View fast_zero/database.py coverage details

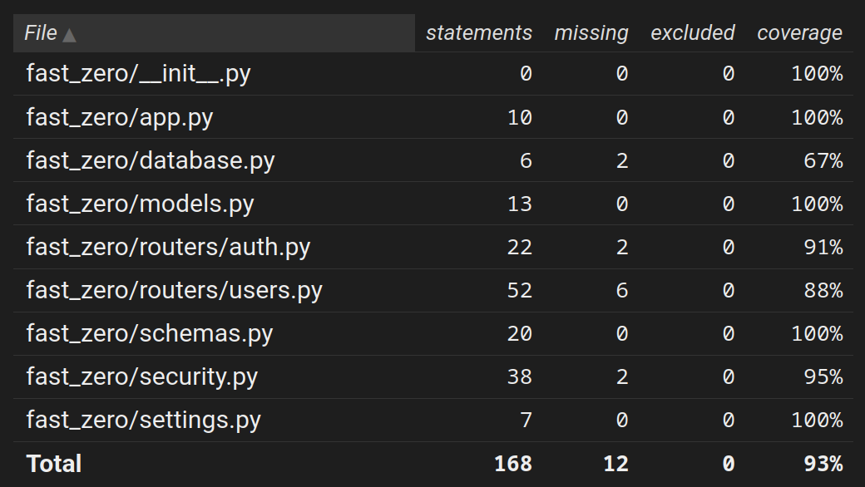(x=151, y=160)
